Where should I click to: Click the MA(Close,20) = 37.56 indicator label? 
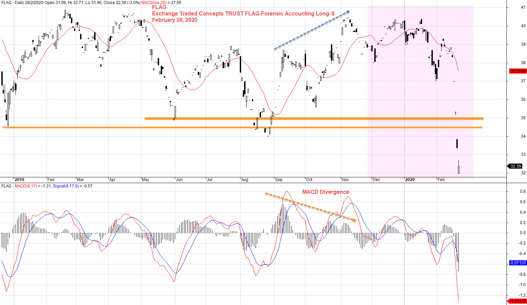[161, 3]
